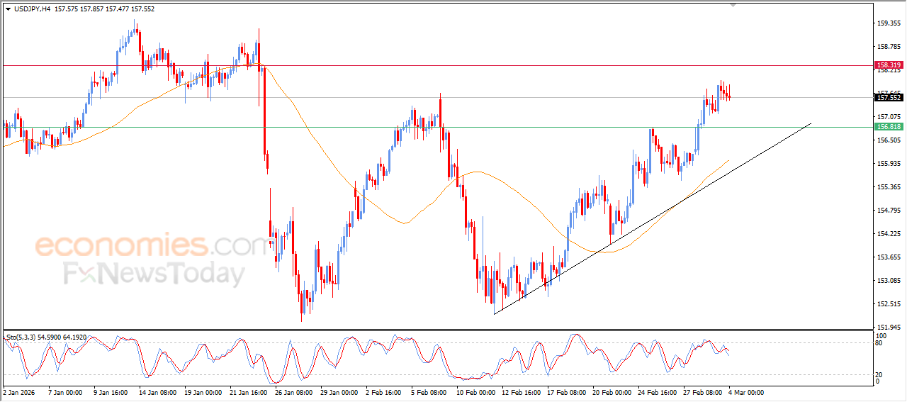Image resolution: width=907 pixels, height=402 pixels.
Task: Click the arrow icon beside USDJPY,H4
Action: coord(8,9)
